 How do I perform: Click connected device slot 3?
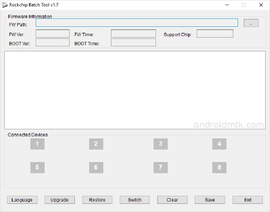(161, 144)
